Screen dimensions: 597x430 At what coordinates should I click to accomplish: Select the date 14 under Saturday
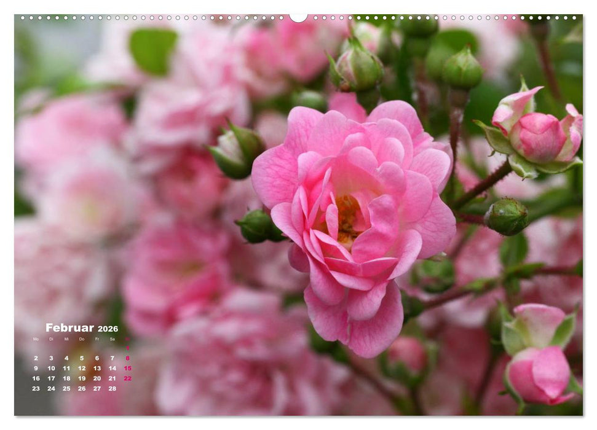[112, 368]
